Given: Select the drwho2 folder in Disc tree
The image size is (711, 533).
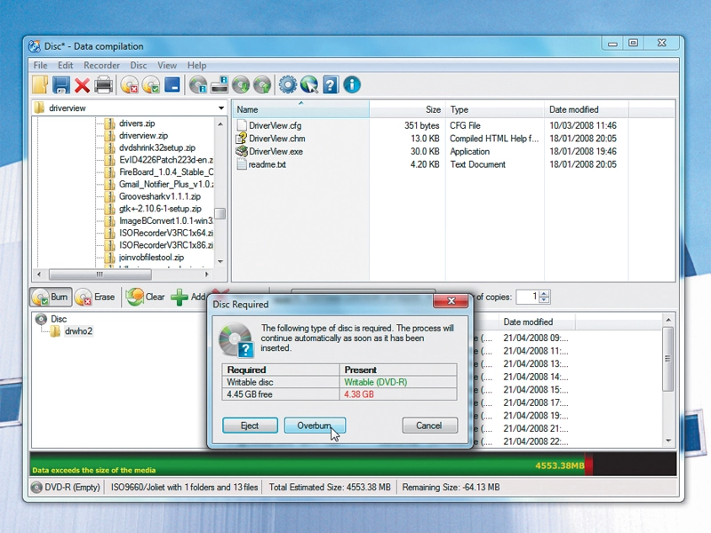Looking at the screenshot, I should click(78, 331).
